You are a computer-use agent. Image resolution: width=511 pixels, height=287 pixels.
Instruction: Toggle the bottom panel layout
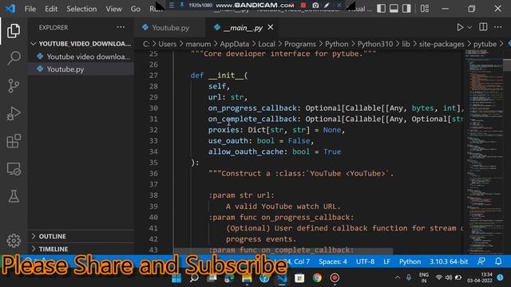[x=394, y=9]
